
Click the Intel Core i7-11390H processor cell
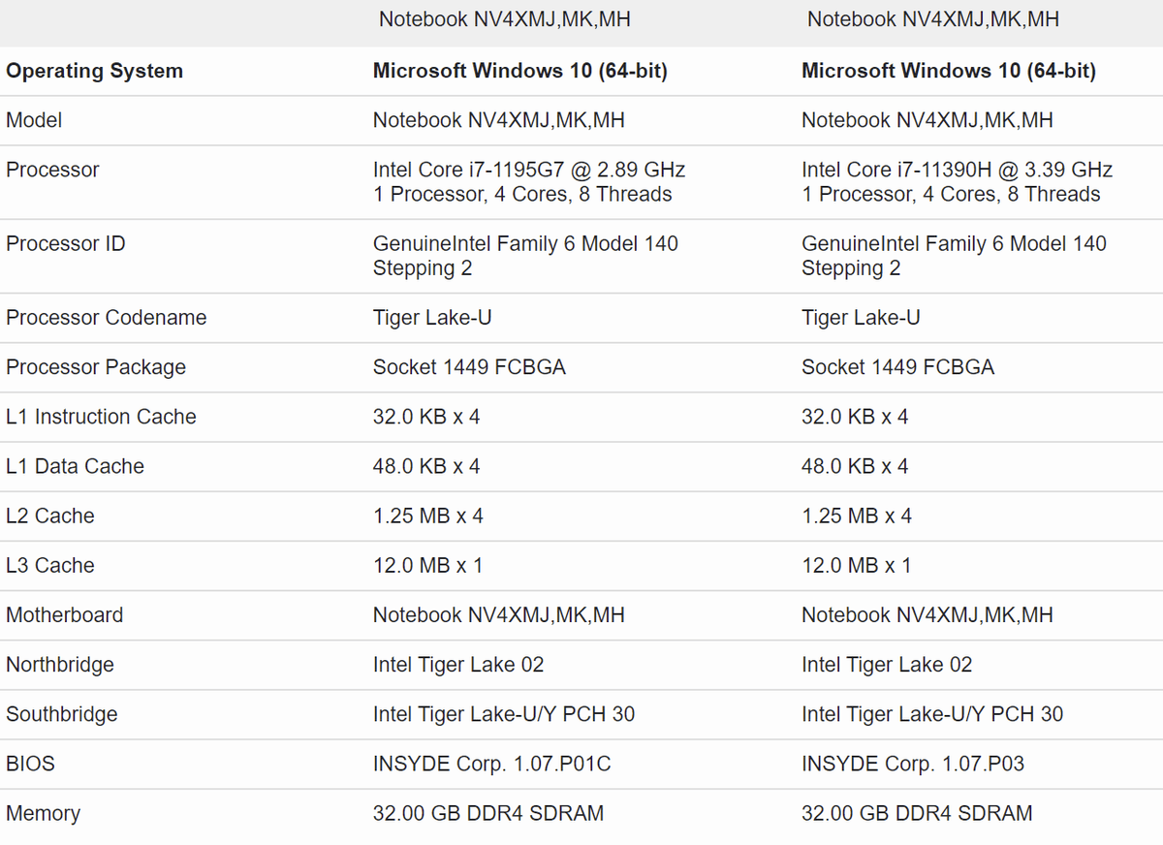tap(957, 171)
